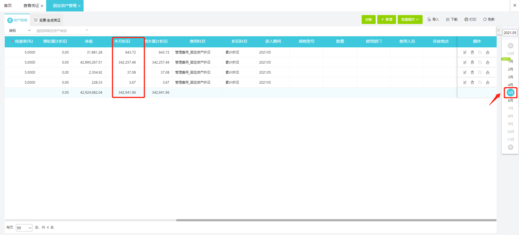519x235 pixels.
Task: Click the total net value 42,924,682.04
Action: point(91,93)
